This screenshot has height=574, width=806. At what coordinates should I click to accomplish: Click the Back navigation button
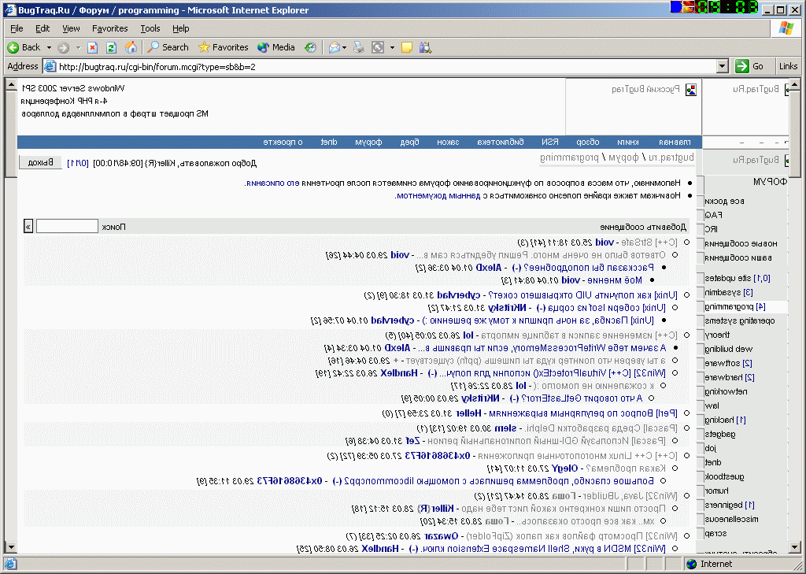[x=24, y=47]
